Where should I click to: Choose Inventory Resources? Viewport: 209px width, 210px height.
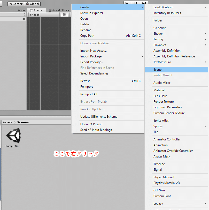point(177,13)
